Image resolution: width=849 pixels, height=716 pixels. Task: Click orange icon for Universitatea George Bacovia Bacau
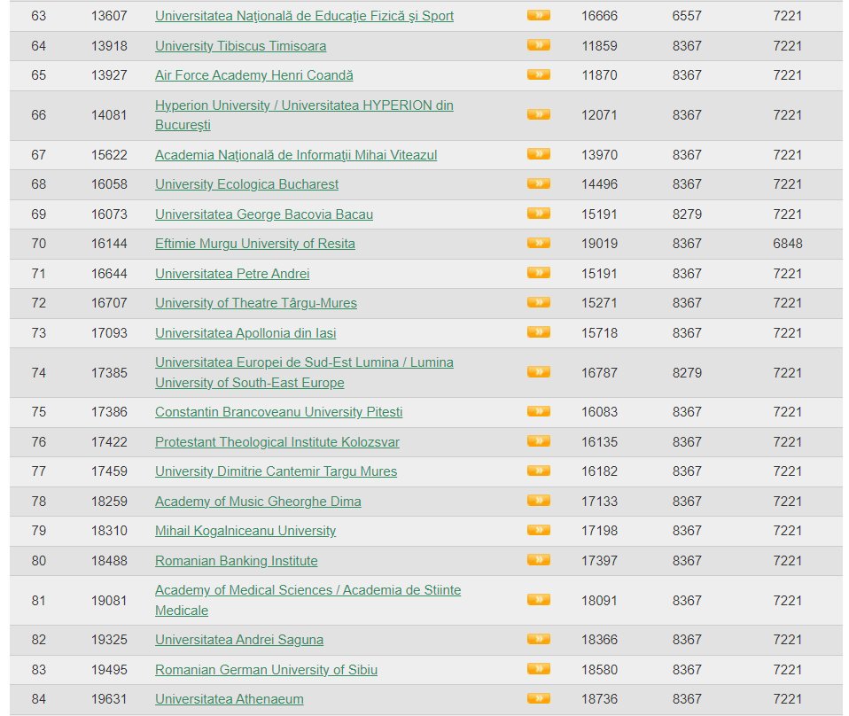[538, 214]
